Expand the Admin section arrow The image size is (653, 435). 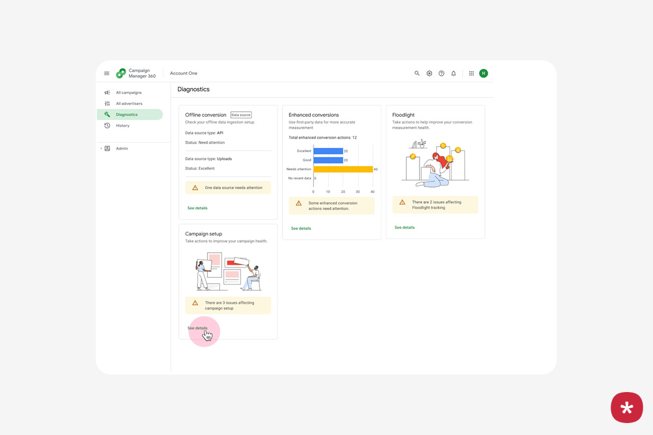point(101,148)
